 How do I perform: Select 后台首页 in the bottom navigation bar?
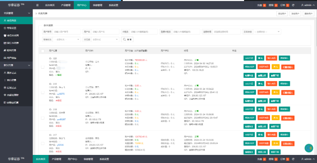pyautogui.click(x=41, y=159)
